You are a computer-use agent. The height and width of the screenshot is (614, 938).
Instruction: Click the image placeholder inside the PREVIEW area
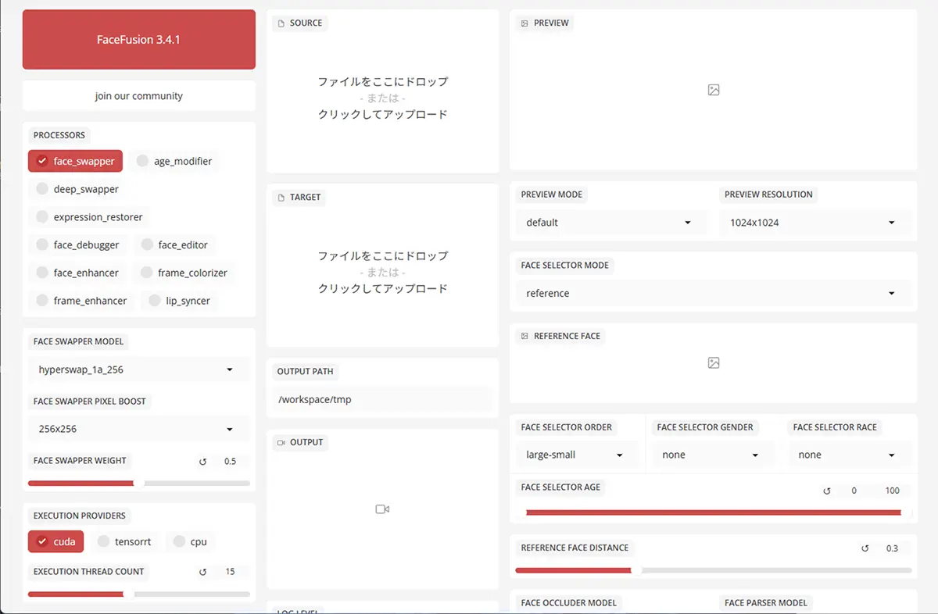[x=713, y=90]
